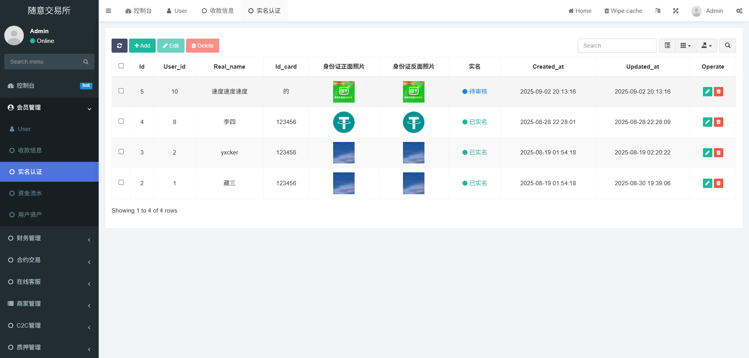Open the settings gears icon at top right

(x=739, y=11)
